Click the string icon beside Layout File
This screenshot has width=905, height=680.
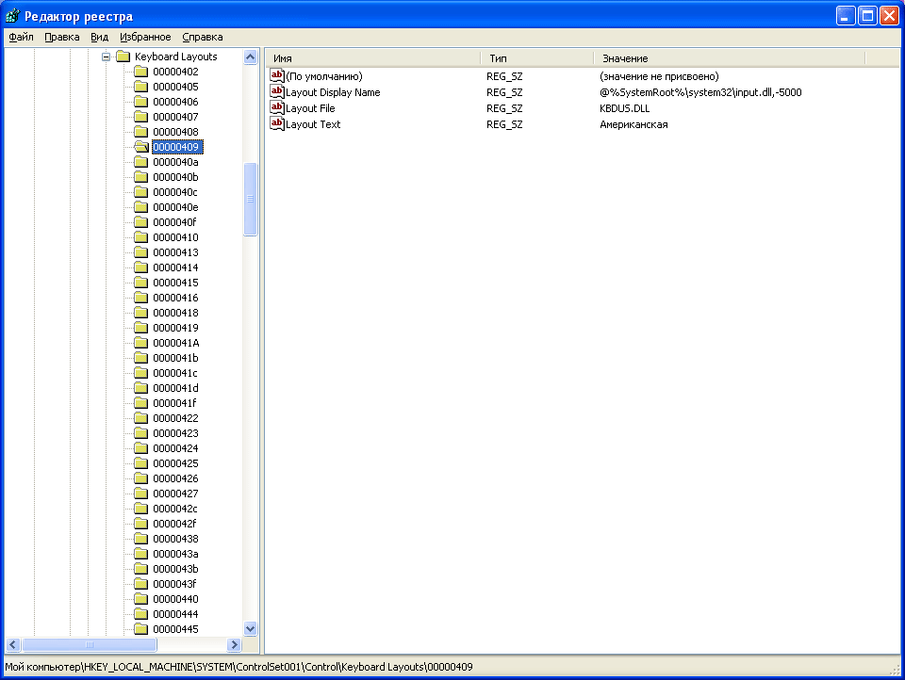(277, 108)
